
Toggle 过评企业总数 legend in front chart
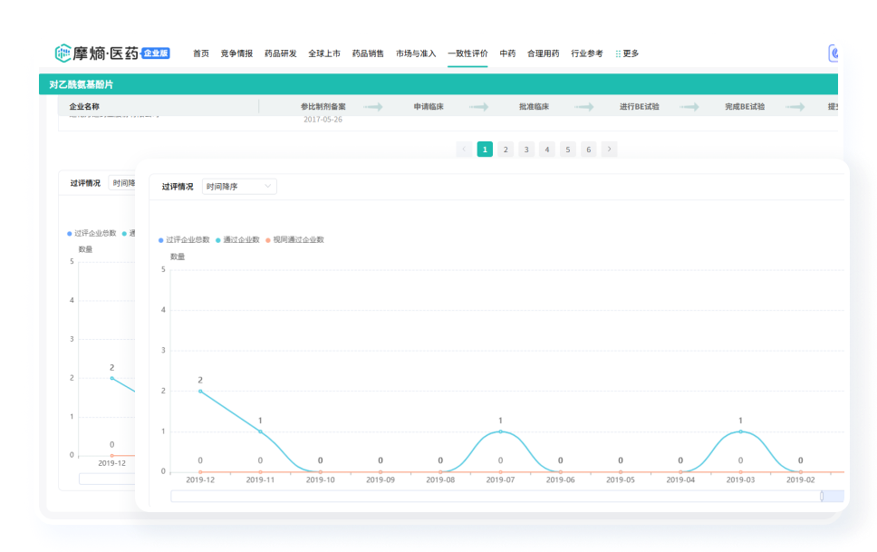pyautogui.click(x=184, y=239)
